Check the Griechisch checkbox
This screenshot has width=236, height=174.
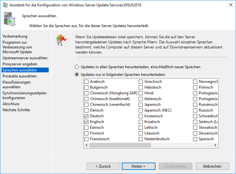click(141, 82)
